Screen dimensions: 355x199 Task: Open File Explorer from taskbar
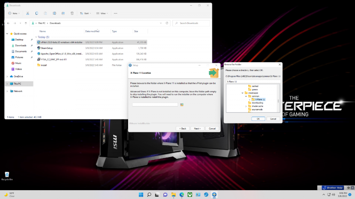point(174,194)
